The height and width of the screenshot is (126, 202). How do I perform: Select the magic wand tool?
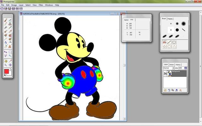pyautogui.click(x=10, y=56)
